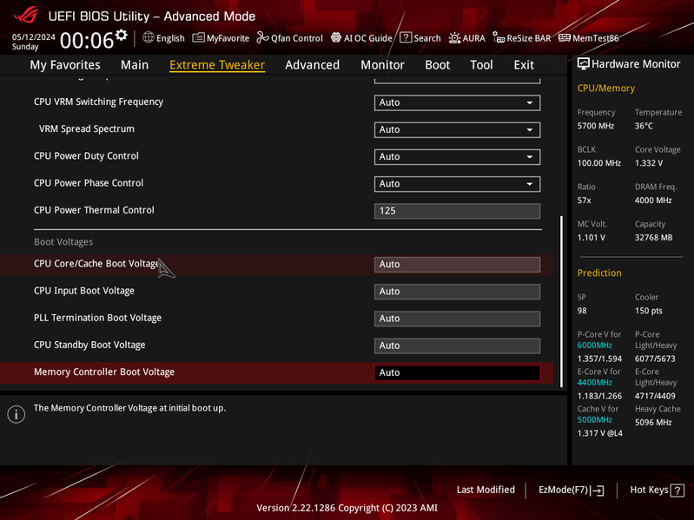Click the Hot Keys question icon
The width and height of the screenshot is (694, 520).
tap(677, 490)
